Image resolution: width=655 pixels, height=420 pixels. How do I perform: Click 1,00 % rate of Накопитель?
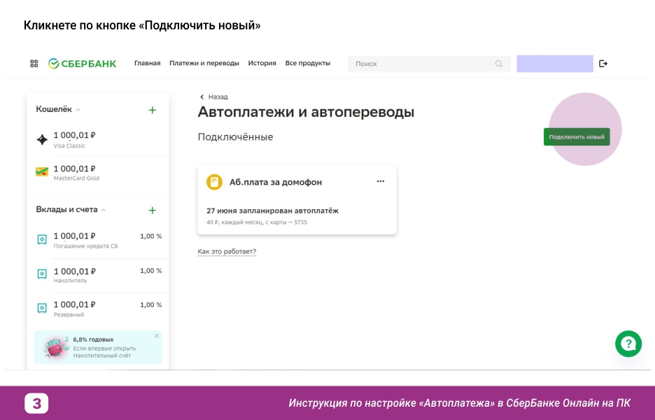[150, 271]
